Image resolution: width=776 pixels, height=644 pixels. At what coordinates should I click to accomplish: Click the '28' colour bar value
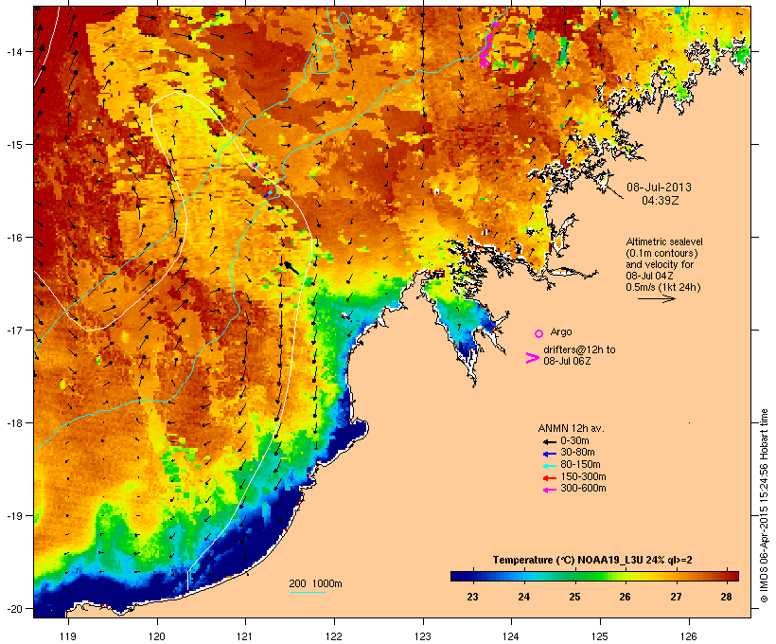pyautogui.click(x=726, y=597)
